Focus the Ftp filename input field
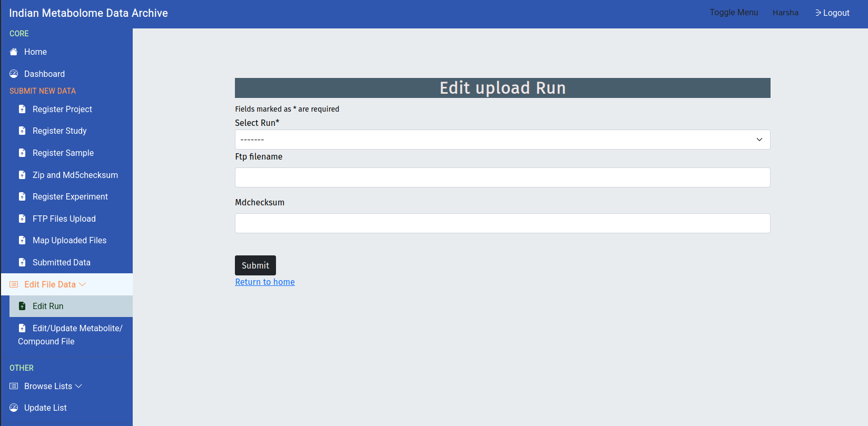868x426 pixels. 502,177
